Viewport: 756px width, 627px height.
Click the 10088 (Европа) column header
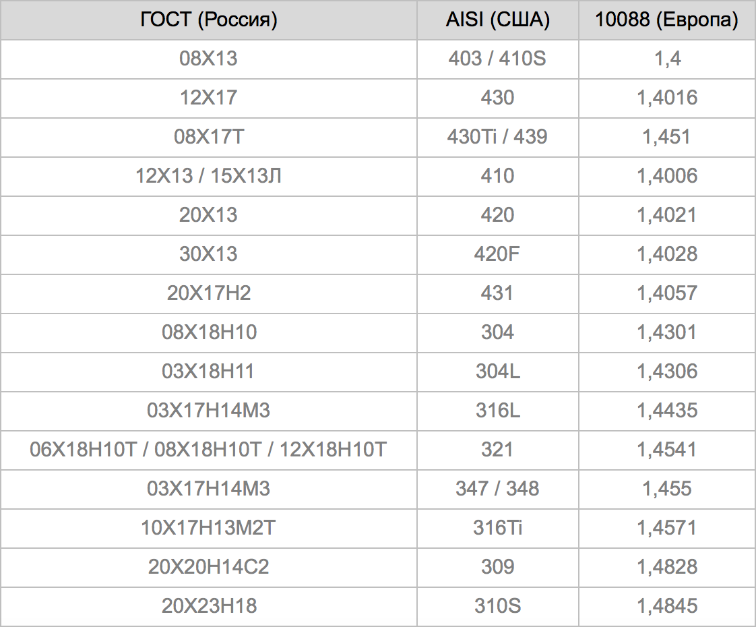[667, 20]
